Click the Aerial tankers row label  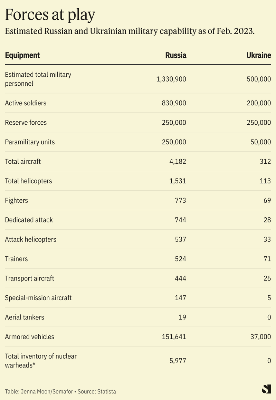coord(25,317)
